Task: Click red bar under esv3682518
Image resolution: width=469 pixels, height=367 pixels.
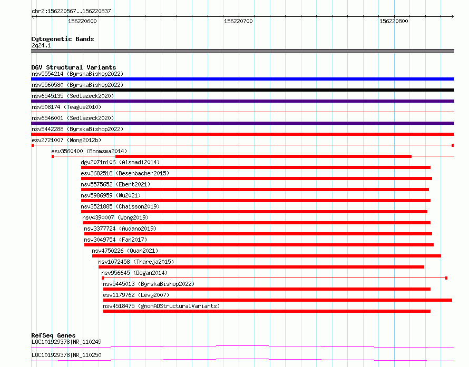Action: [257, 178]
